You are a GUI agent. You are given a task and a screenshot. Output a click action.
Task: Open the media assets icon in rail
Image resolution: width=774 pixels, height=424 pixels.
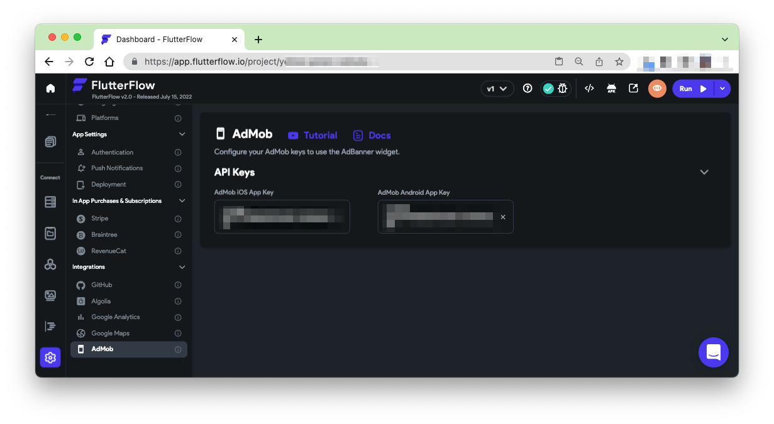coord(50,295)
